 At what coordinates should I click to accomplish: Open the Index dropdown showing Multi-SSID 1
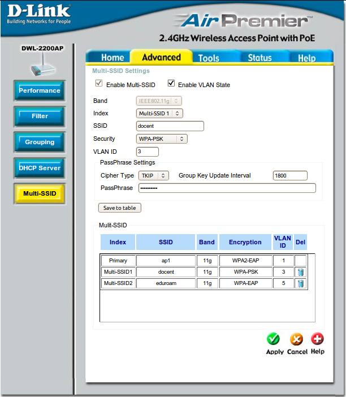[160, 114]
